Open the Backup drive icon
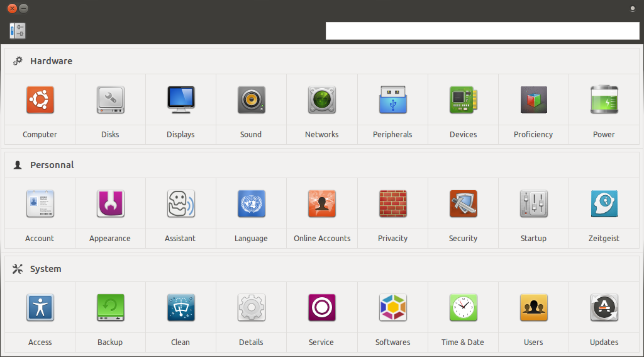The image size is (644, 357). (111, 308)
